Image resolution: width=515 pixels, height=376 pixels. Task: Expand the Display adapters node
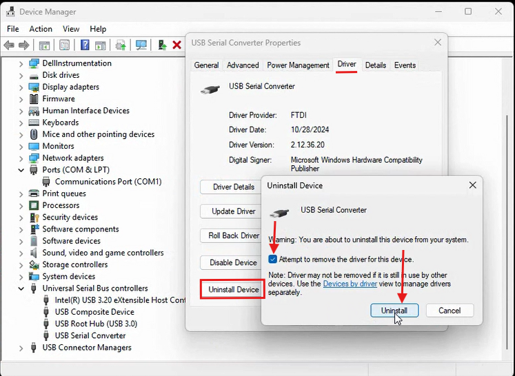21,87
